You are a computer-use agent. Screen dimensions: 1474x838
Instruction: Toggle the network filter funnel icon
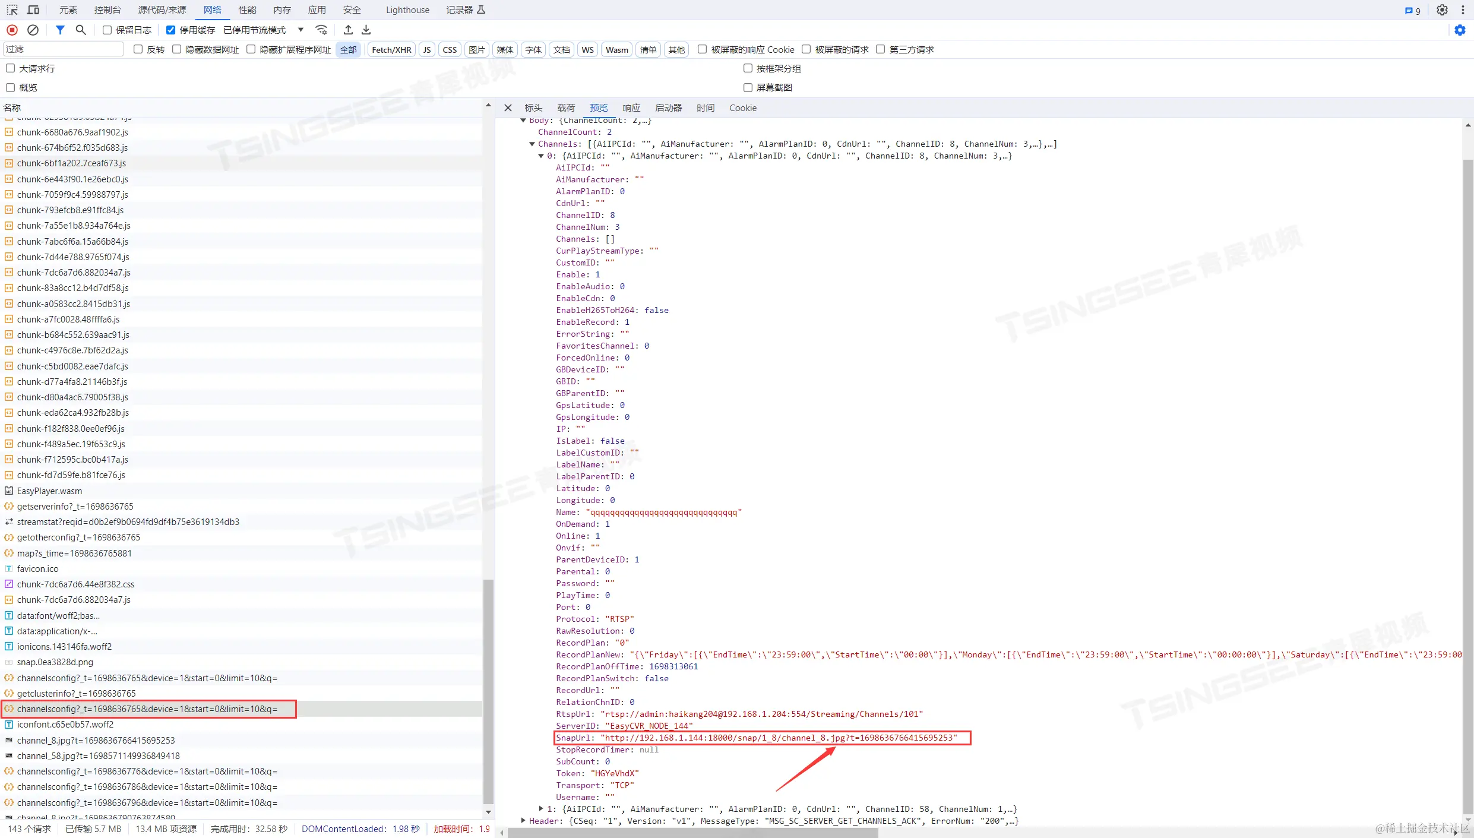[60, 30]
